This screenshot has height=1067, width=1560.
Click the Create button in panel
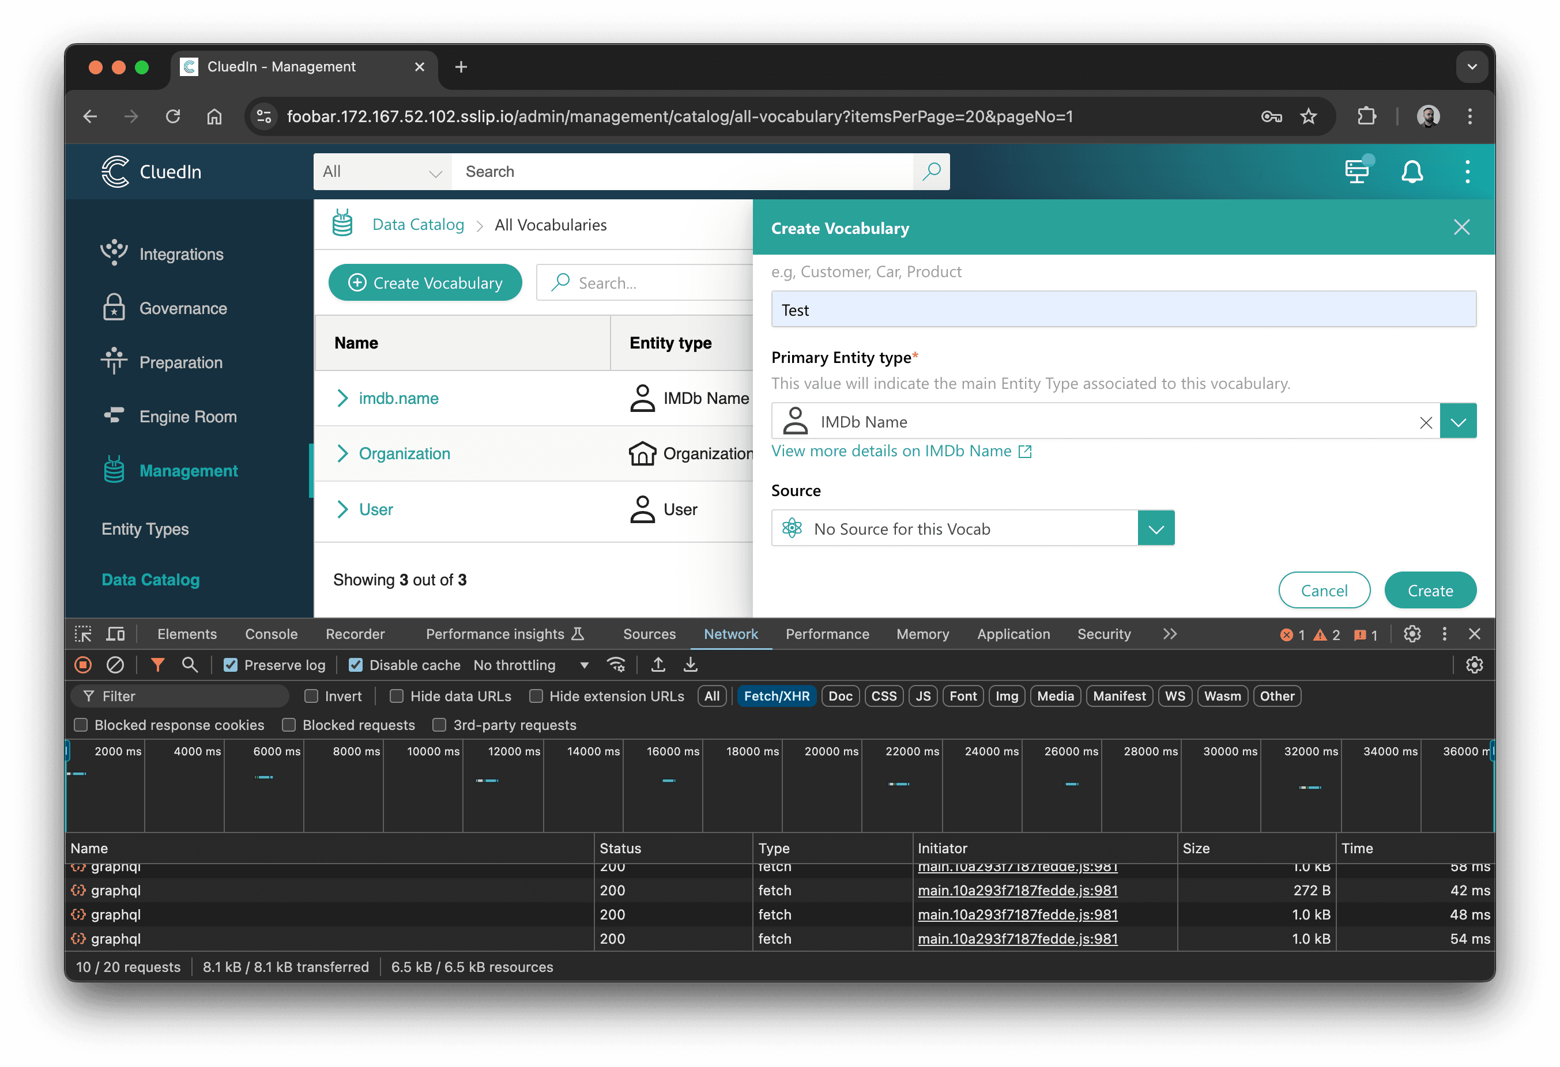(x=1430, y=591)
